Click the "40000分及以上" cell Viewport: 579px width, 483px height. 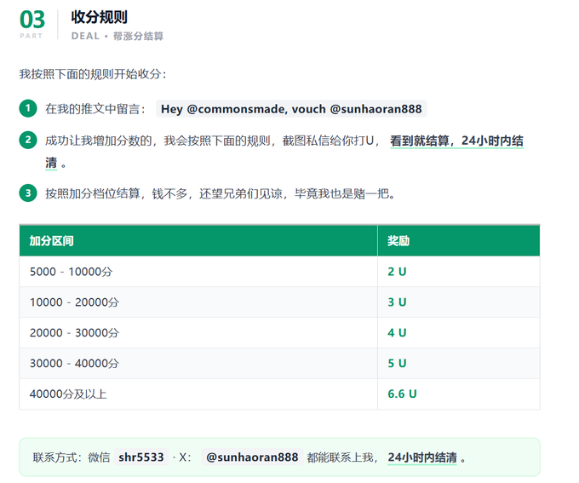coord(198,394)
